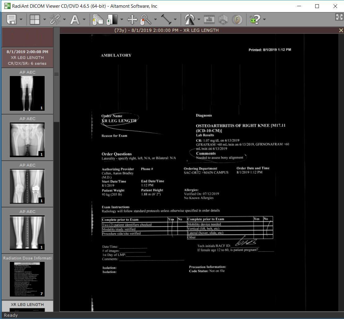Expand the series link dropdown arrow

click(64, 19)
